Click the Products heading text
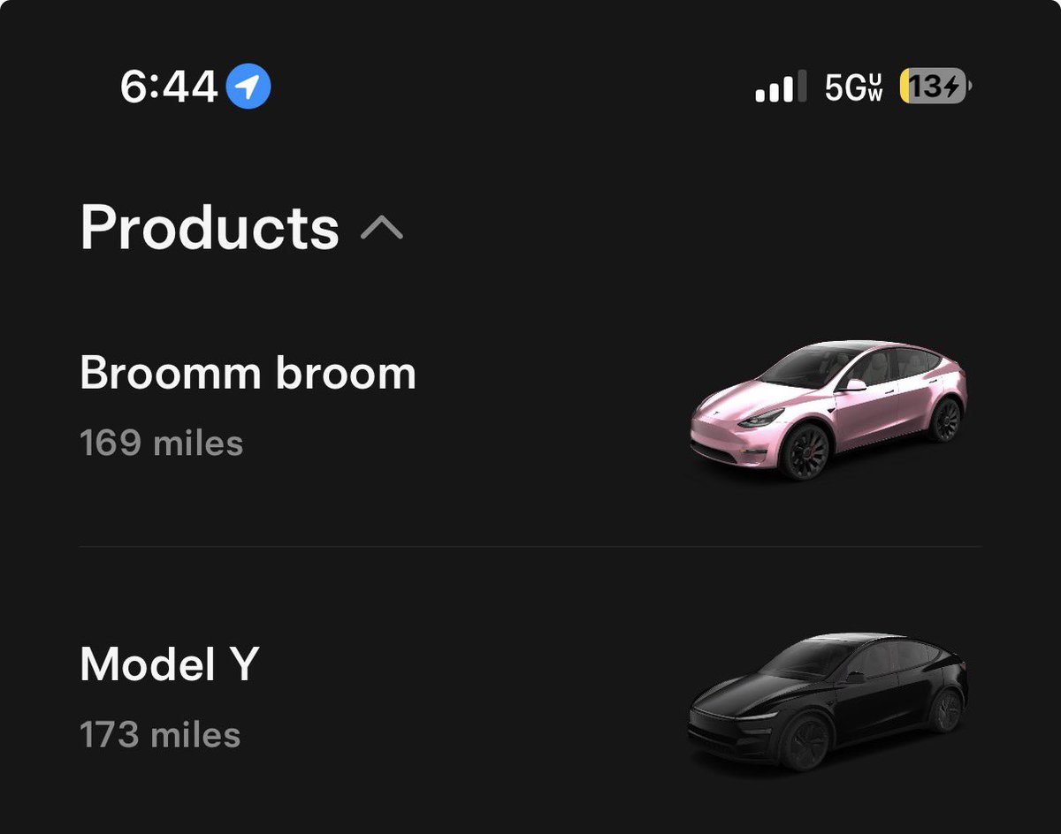The width and height of the screenshot is (1061, 834). 210,227
